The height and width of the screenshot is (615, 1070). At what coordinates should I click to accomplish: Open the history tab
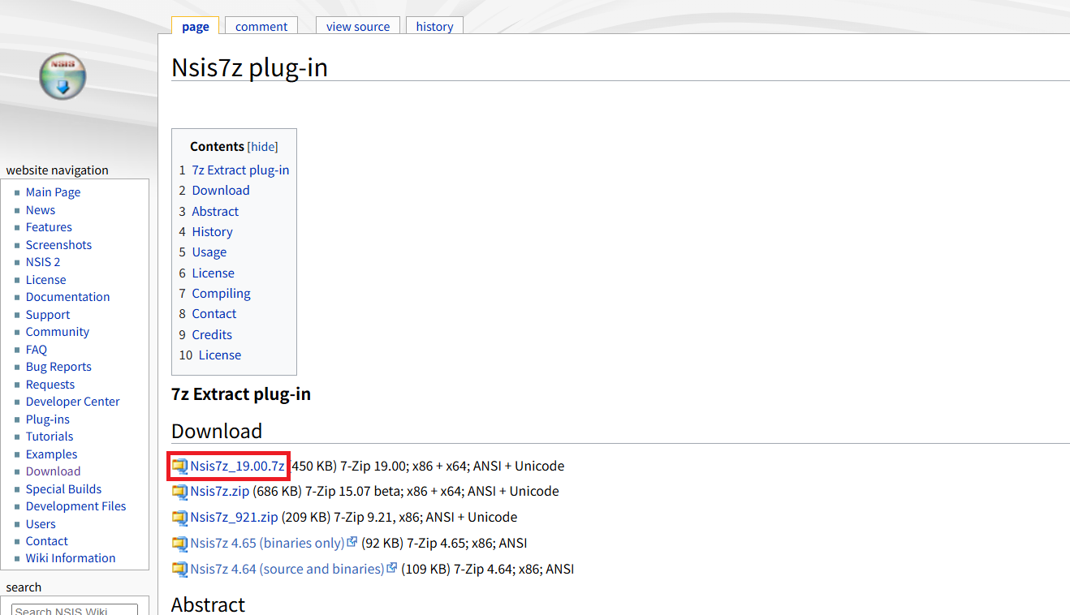(x=434, y=27)
